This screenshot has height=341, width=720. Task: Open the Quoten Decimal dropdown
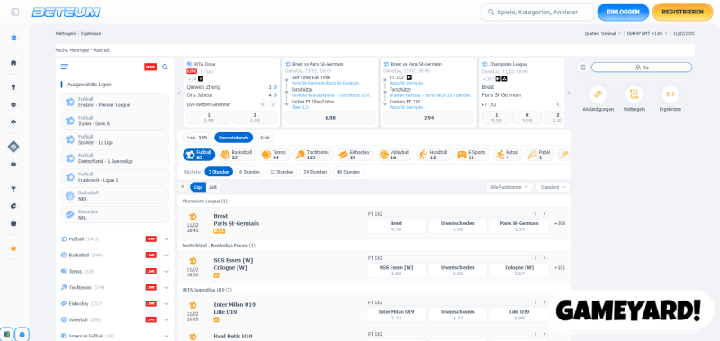[x=603, y=33]
